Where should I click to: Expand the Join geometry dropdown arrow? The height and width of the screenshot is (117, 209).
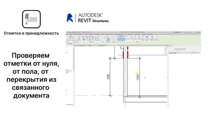[x=76, y=40]
